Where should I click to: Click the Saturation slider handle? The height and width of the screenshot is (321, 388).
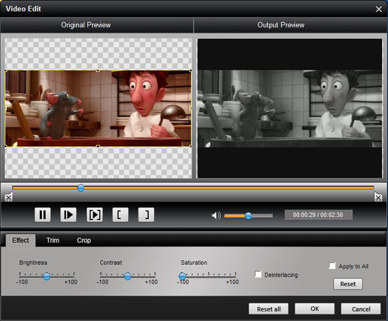tap(183, 276)
